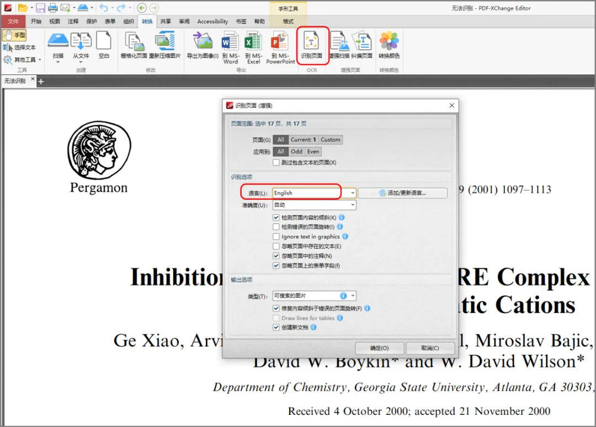The width and height of the screenshot is (596, 427).
Task: Activate the Select Text tool (选择文本)
Action: 19,47
